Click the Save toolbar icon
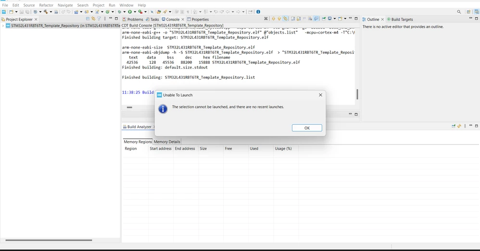Viewport: 480px width, 251px height. coord(22,12)
